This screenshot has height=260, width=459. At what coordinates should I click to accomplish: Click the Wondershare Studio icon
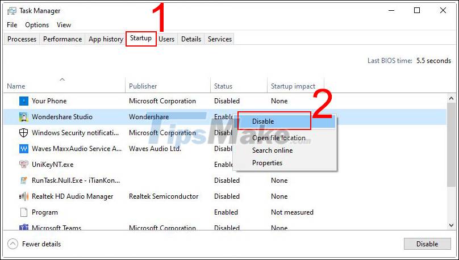point(24,117)
